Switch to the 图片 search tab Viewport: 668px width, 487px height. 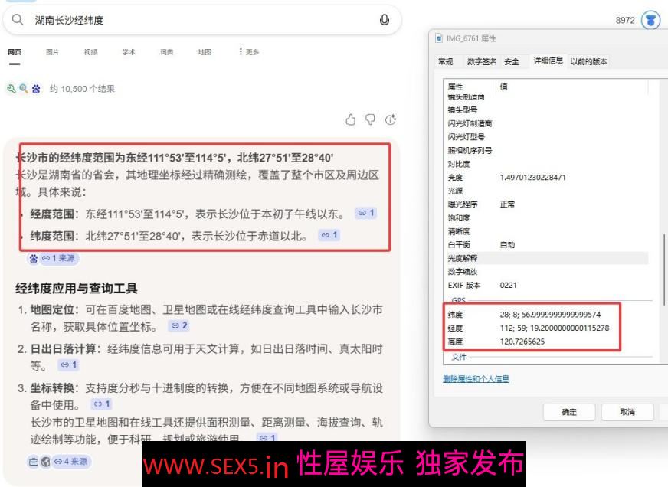(52, 52)
